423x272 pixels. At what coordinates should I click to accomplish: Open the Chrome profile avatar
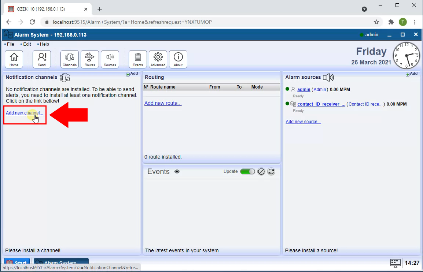pos(403,22)
